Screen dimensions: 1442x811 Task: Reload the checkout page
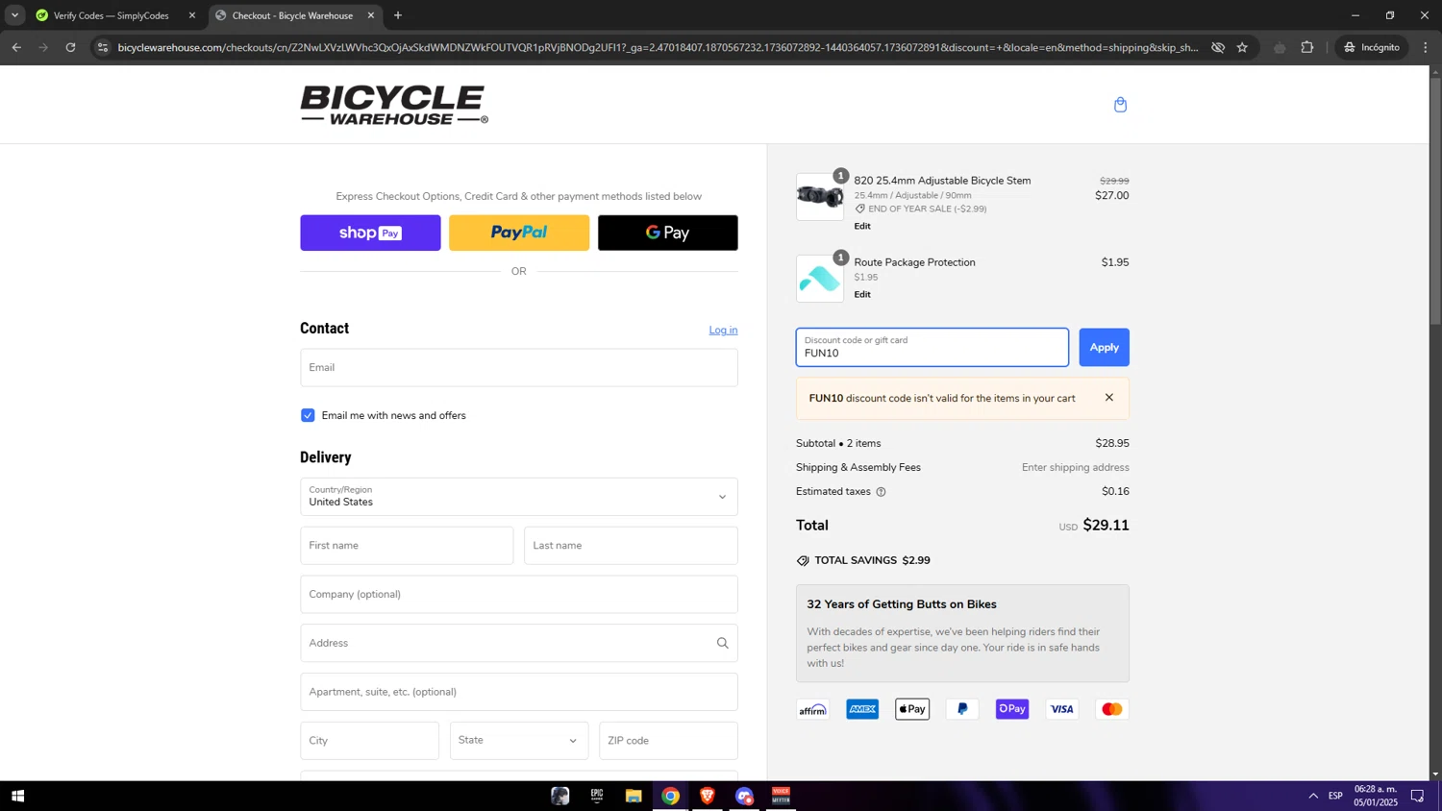click(70, 47)
